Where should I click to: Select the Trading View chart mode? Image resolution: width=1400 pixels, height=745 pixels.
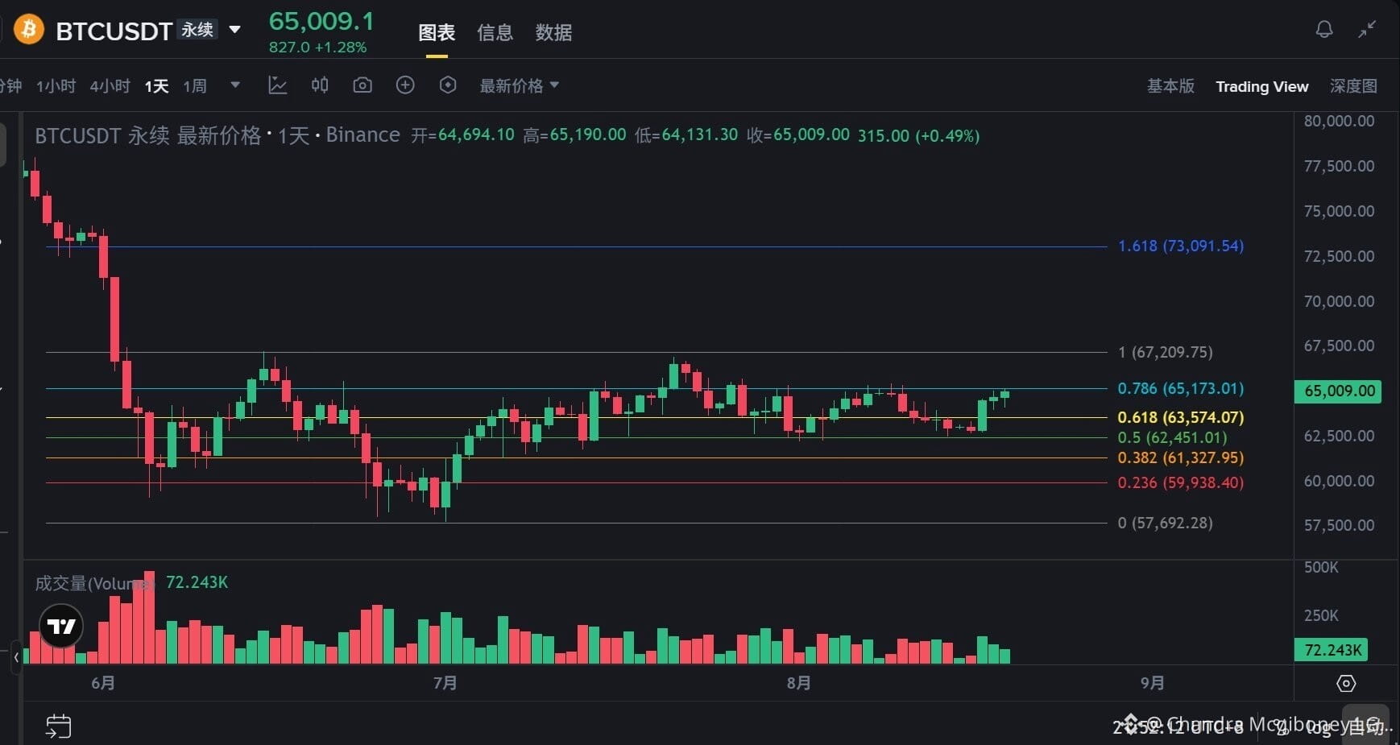click(x=1261, y=86)
